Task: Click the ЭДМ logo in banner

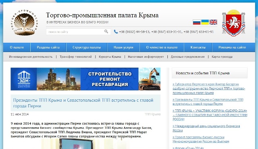Action: 24,79
